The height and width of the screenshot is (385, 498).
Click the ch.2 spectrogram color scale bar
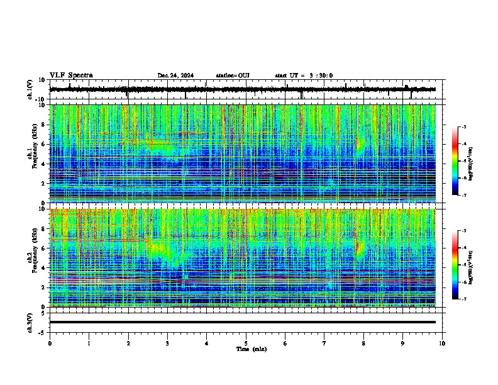click(x=455, y=265)
